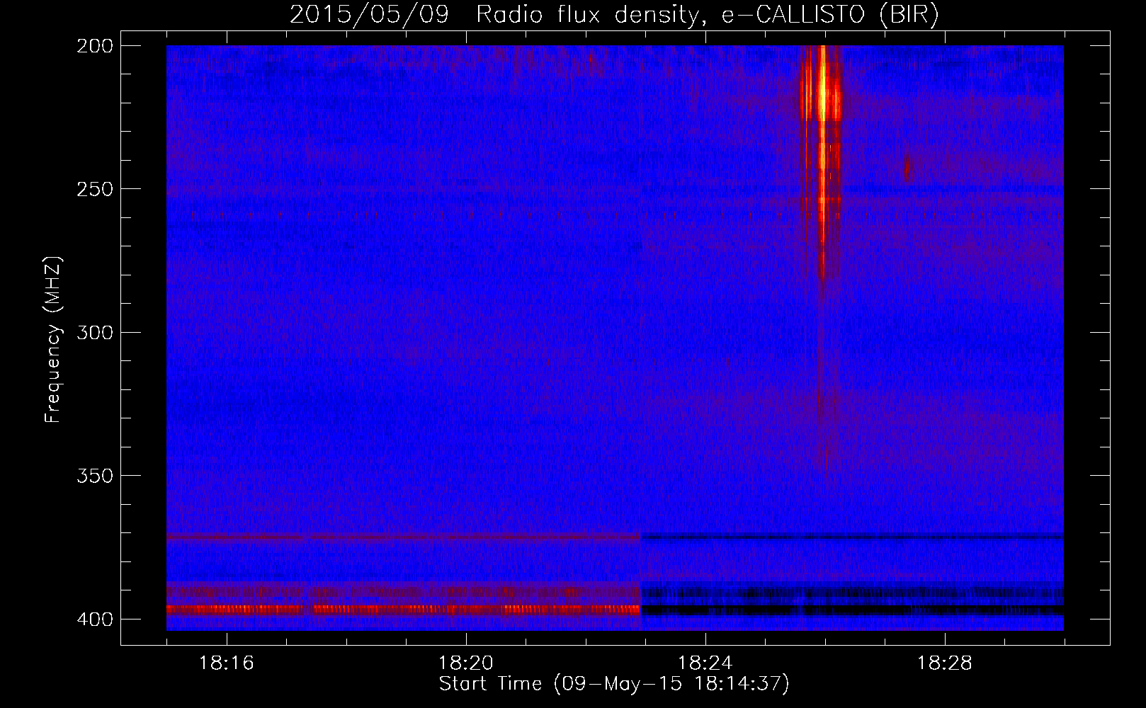The image size is (1146, 708).
Task: Click the 18:16 time tick label
Action: point(227,663)
